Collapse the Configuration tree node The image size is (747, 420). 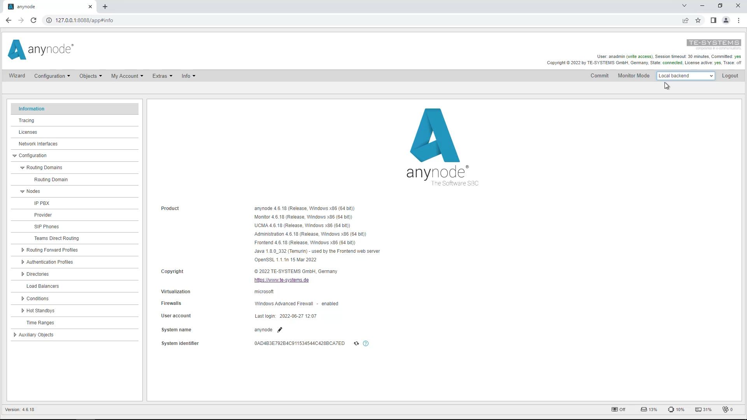(x=14, y=156)
